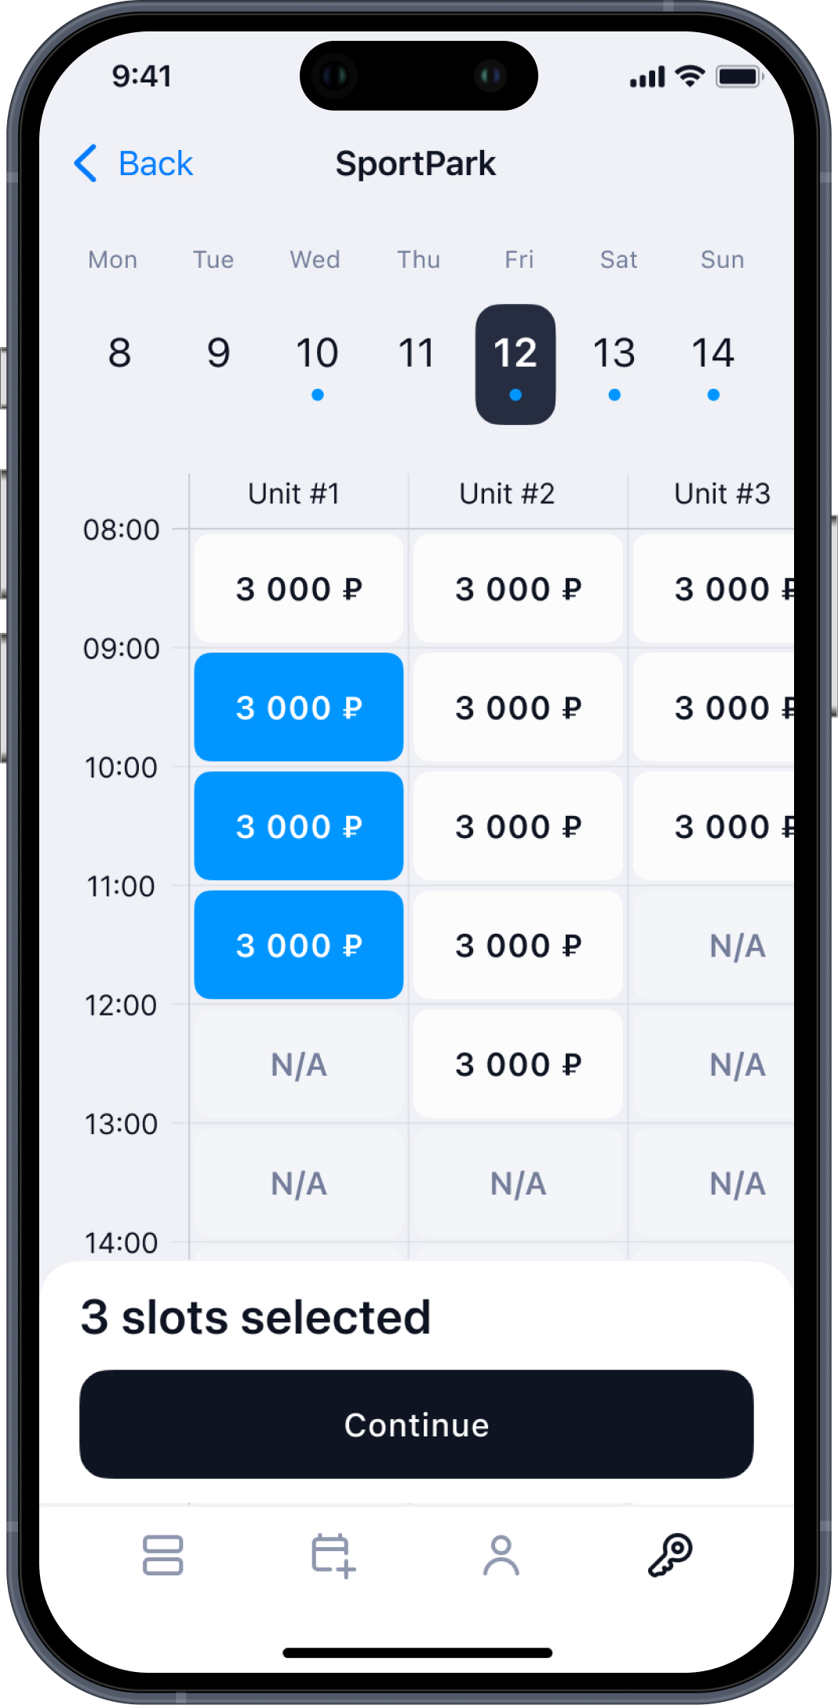Select Unit #1 slot at 08:00

click(x=299, y=588)
